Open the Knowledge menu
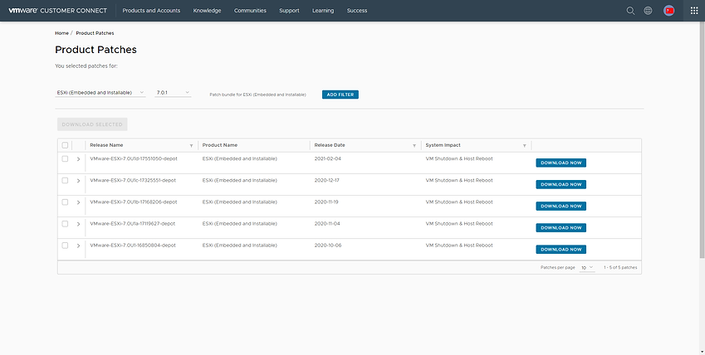This screenshot has height=355, width=705. (x=207, y=10)
